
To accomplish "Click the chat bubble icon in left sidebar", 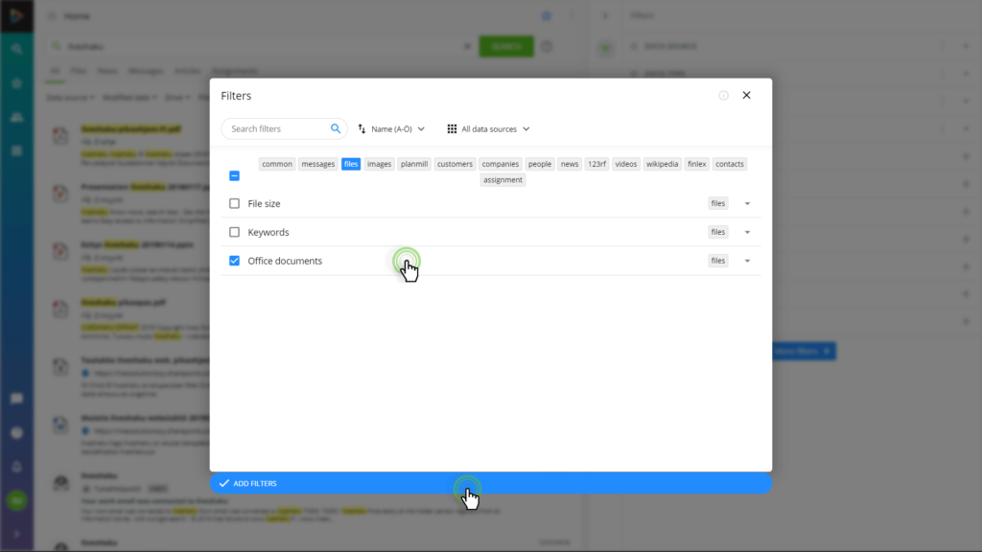I will 17,399.
